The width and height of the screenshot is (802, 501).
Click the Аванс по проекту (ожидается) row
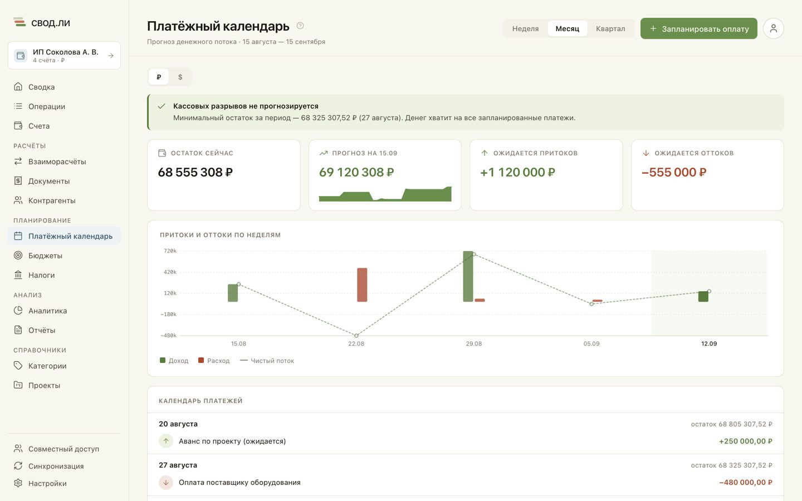click(x=466, y=441)
